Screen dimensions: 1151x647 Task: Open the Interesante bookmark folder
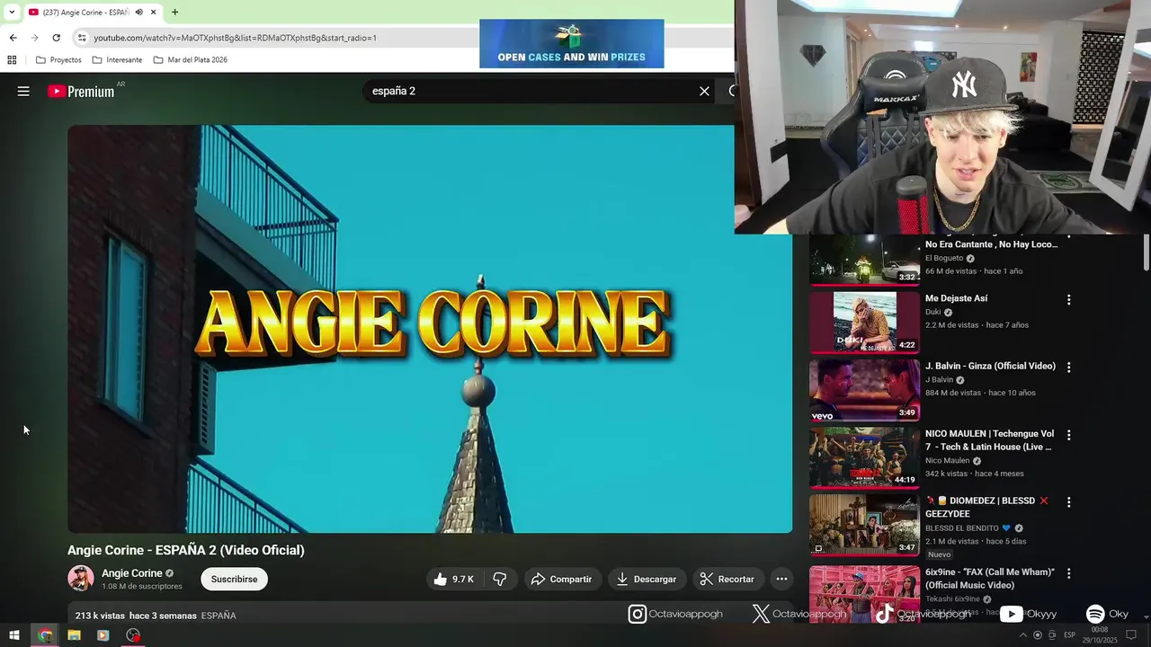click(x=117, y=60)
